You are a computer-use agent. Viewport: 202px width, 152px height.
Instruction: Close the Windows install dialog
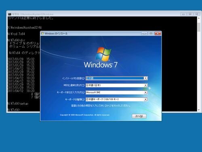point(158,33)
